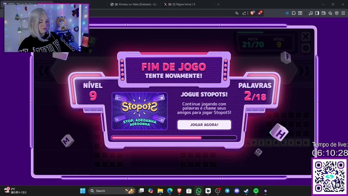Open a new browser tab

[x=218, y=4]
